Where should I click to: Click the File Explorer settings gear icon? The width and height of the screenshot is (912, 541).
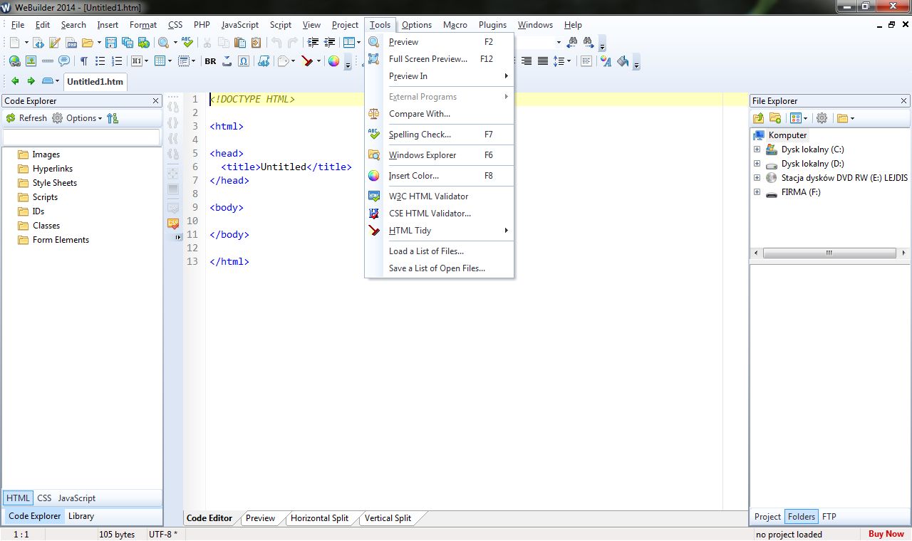(x=822, y=118)
